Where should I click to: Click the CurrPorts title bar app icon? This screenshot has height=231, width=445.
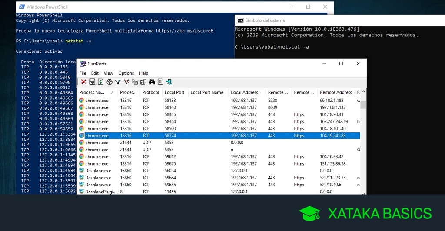83,64
